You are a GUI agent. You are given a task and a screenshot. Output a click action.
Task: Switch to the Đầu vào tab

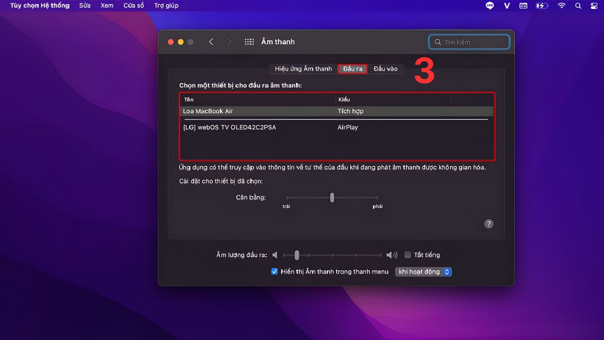coord(386,69)
